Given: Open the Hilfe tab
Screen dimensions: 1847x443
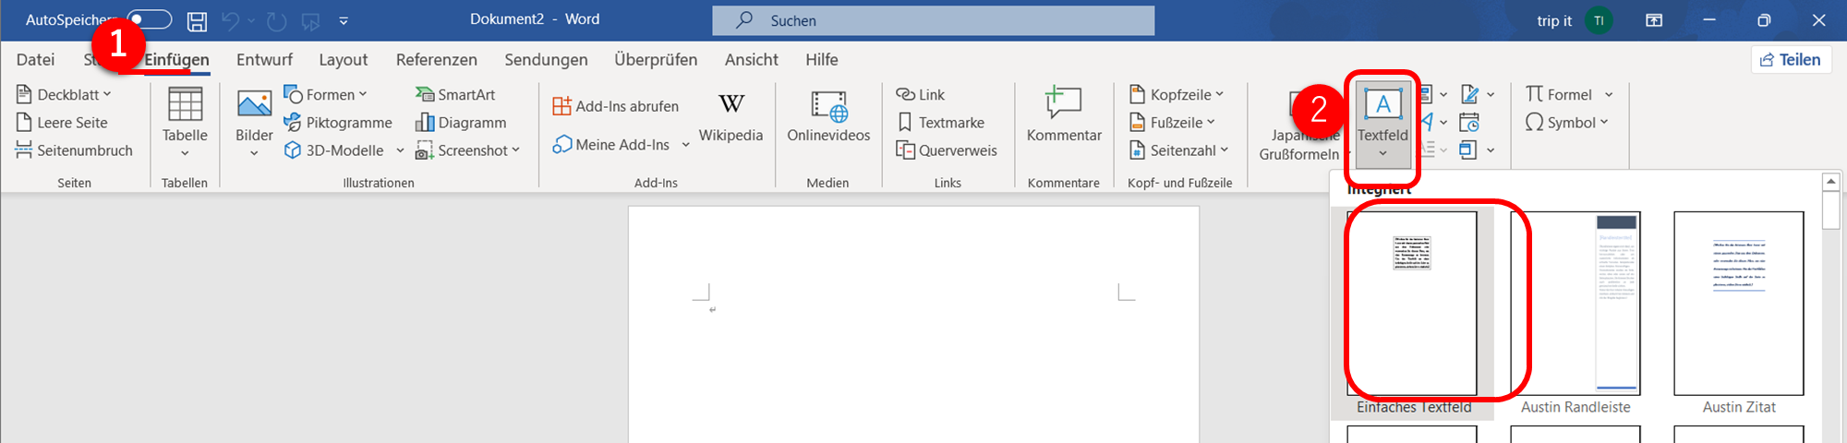Looking at the screenshot, I should click(x=821, y=60).
